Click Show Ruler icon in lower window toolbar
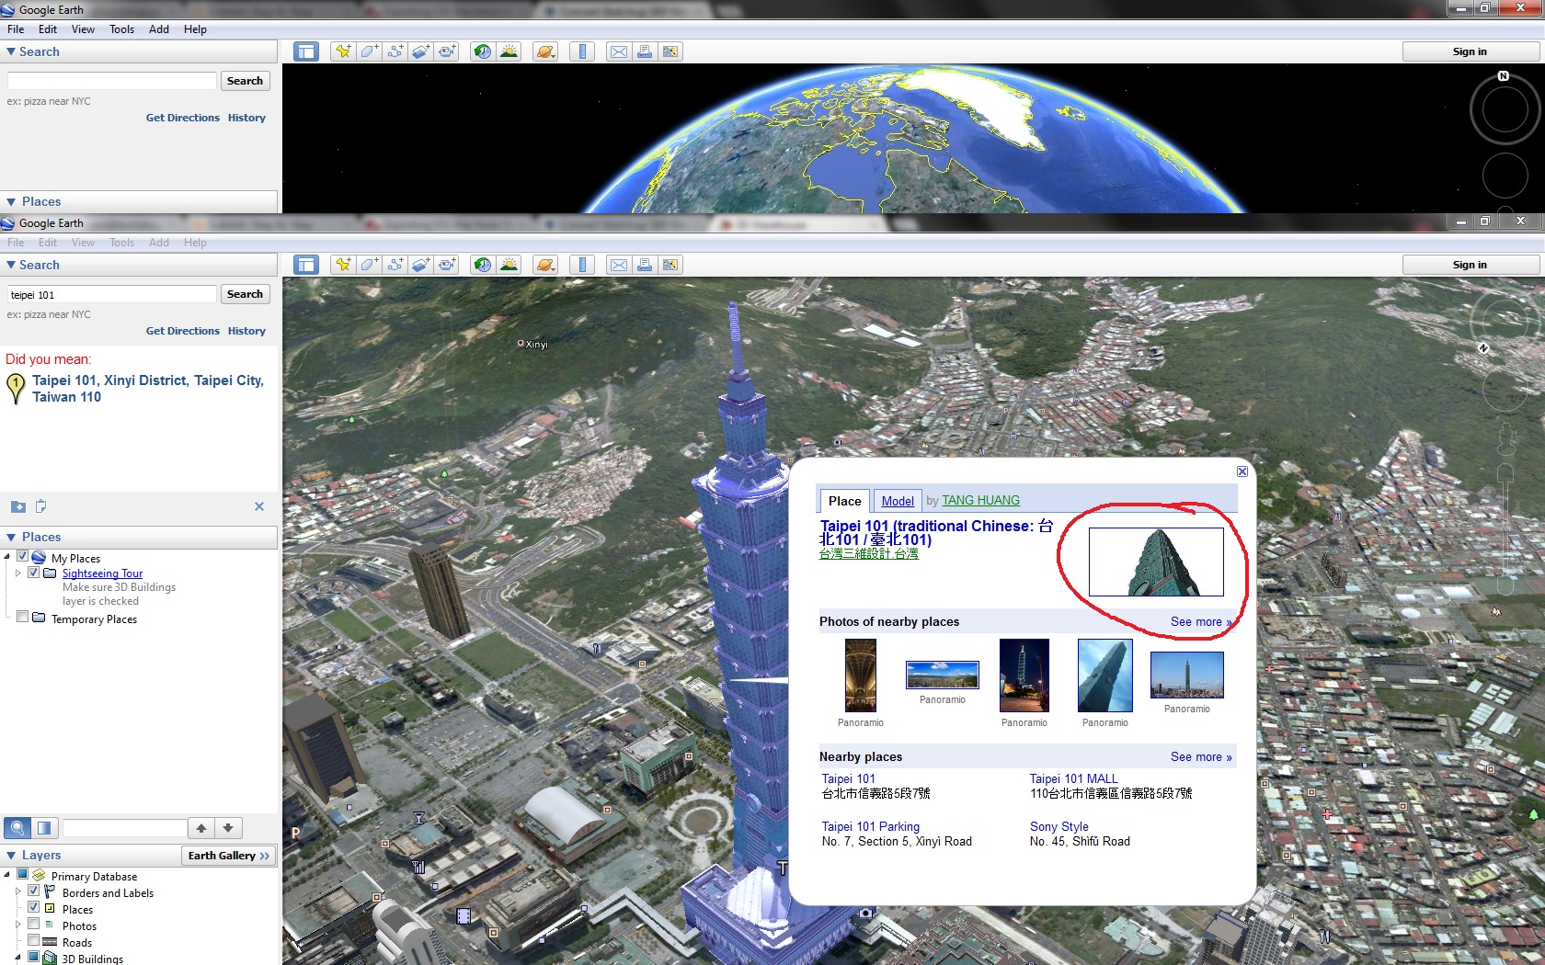1545x965 pixels. coord(582,265)
